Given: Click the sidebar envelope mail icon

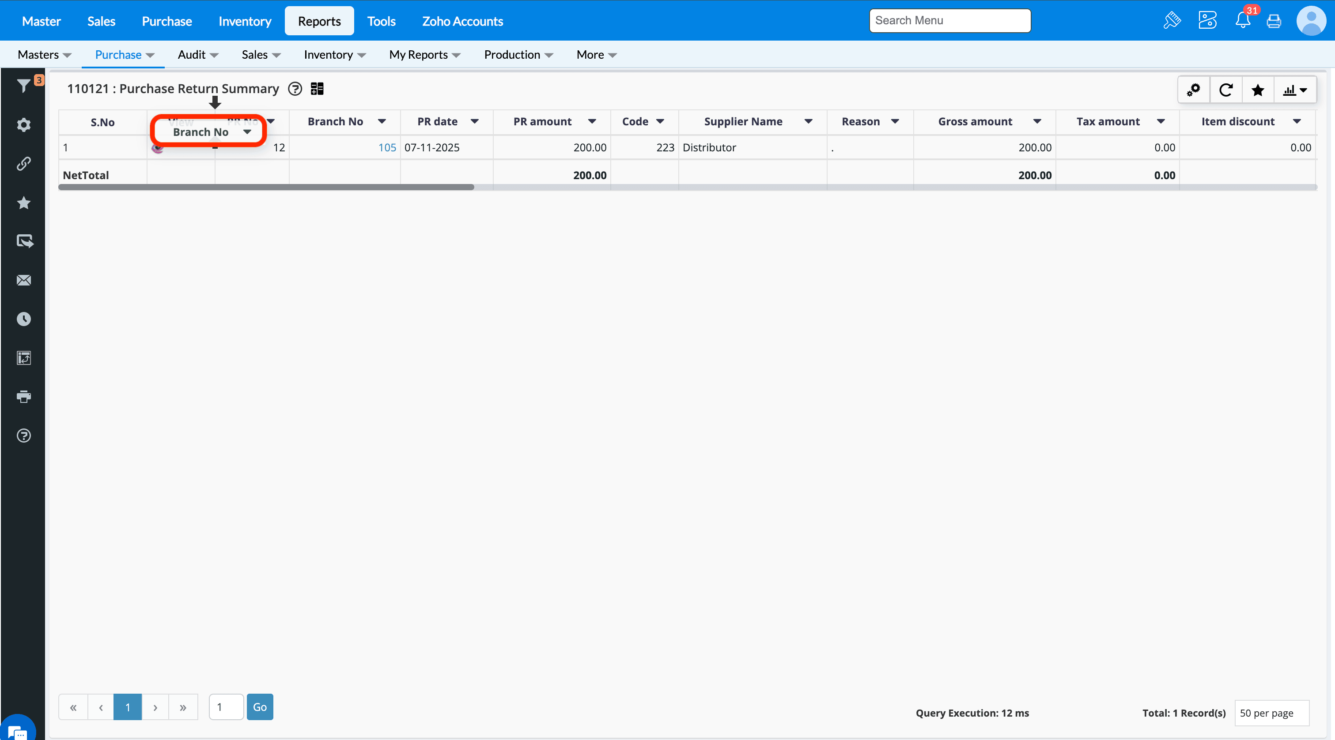Looking at the screenshot, I should pyautogui.click(x=23, y=280).
